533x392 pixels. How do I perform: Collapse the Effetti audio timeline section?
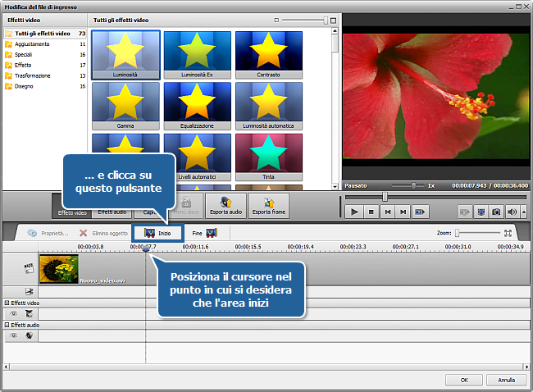7,326
